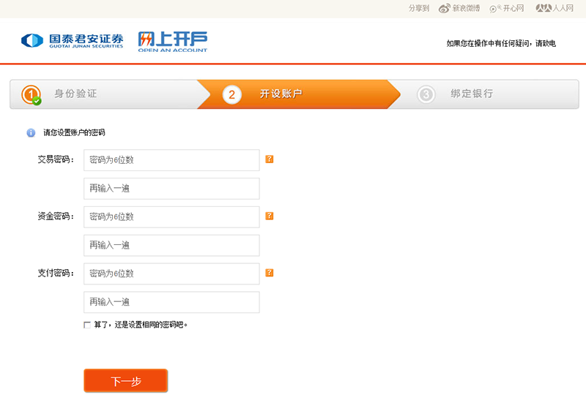
Task: Focus the 资金密码 input field
Action: tap(171, 217)
